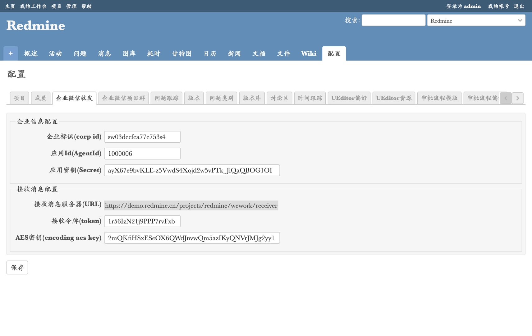Click the AES密钥 label
532x336 pixels.
point(58,238)
